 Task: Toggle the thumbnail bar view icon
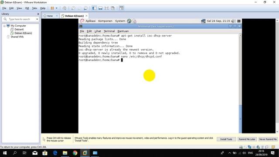(100, 8)
